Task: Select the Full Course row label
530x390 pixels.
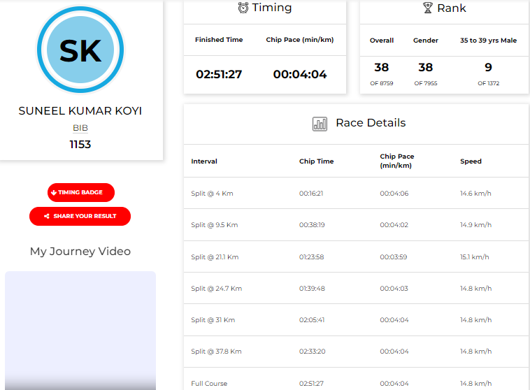Action: 209,383
